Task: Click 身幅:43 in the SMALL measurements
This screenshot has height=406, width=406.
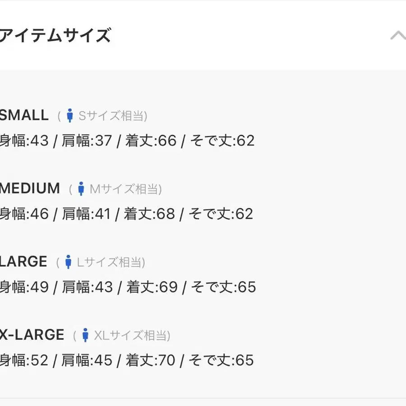Action: pyautogui.click(x=24, y=141)
